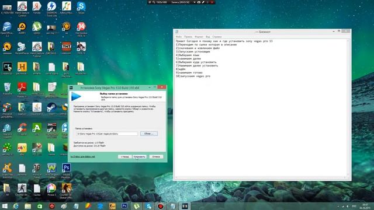Open the green A desktop shortcut
The image size is (374, 210).
click(37, 129)
